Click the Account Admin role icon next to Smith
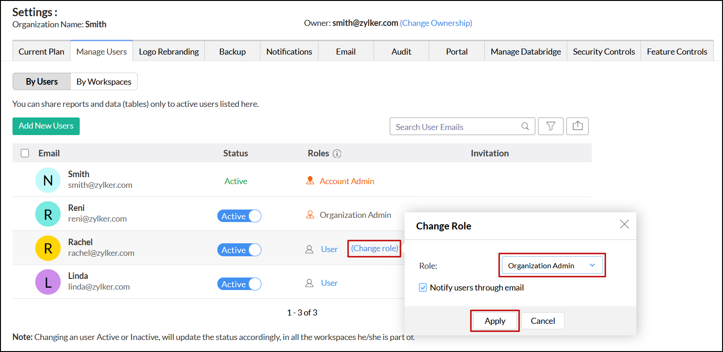Screen dimensions: 723x352 tap(310, 180)
